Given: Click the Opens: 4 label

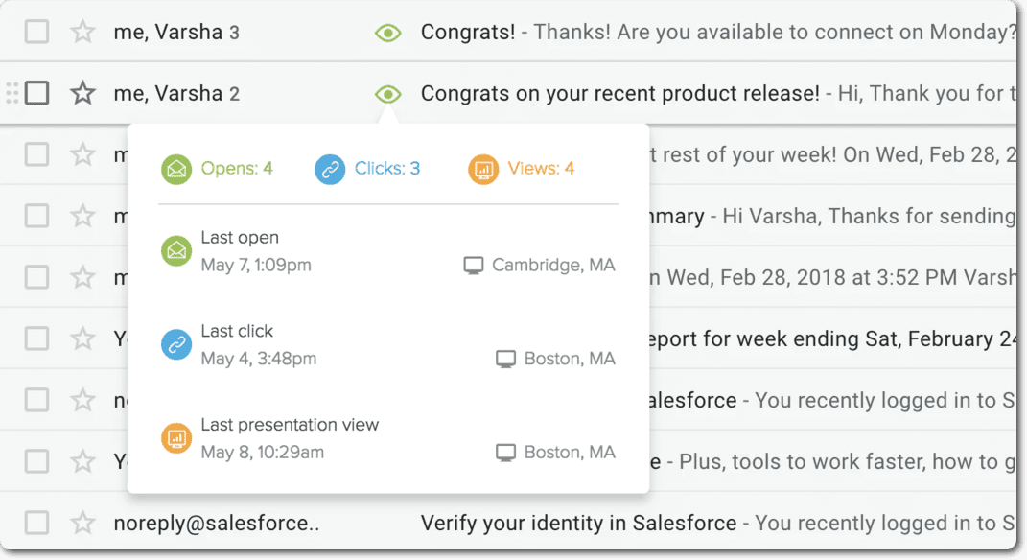Looking at the screenshot, I should coord(237,169).
